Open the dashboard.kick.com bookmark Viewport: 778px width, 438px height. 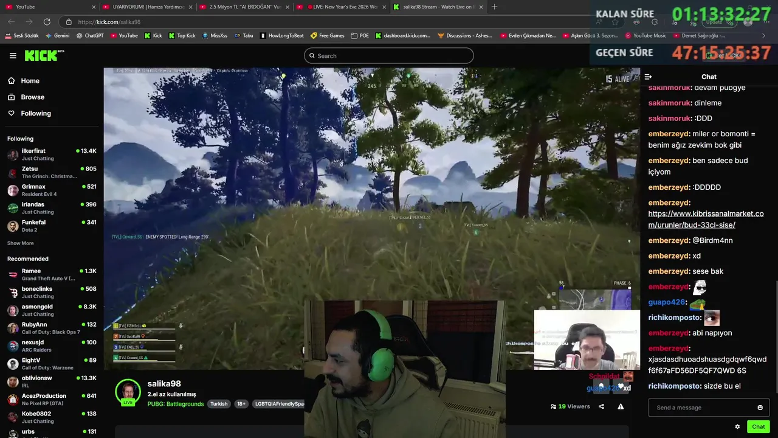point(403,36)
